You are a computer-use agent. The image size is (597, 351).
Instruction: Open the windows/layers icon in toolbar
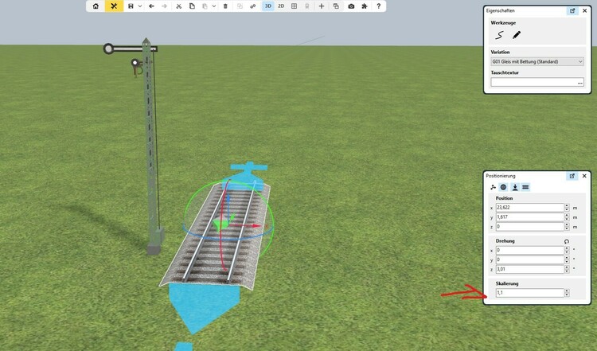(x=336, y=6)
